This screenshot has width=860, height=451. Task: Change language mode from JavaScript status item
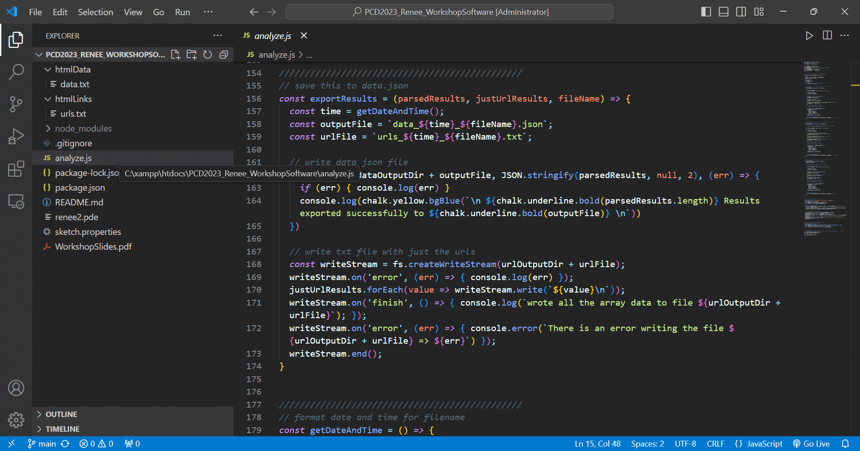[759, 444]
